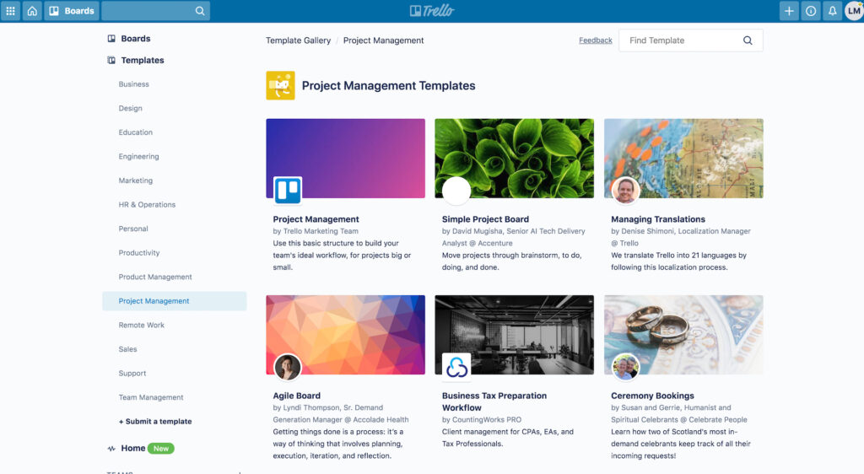Select the Productivity template category
Viewport: 864px width, 474px height.
pos(139,253)
